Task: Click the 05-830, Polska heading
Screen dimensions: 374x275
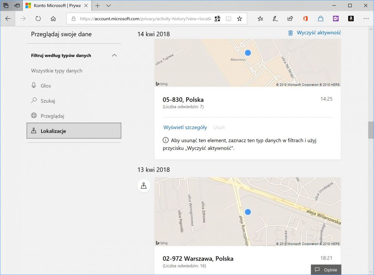Action: [x=183, y=100]
